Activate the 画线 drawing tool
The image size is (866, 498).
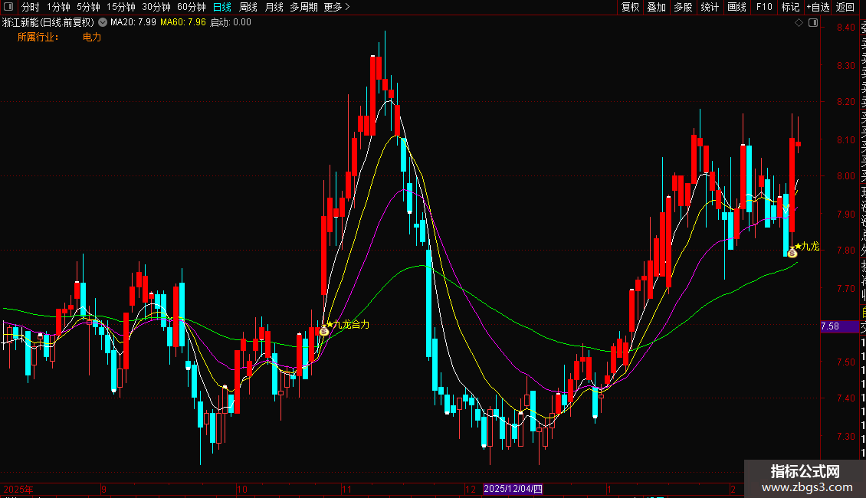tap(736, 7)
